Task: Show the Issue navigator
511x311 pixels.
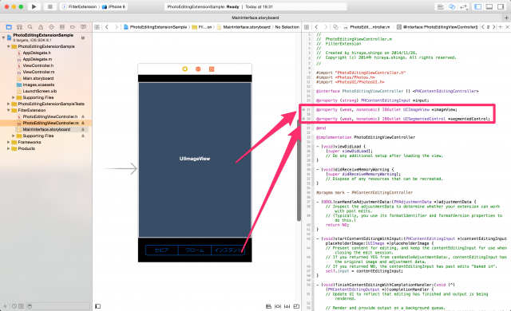Action: (41, 27)
